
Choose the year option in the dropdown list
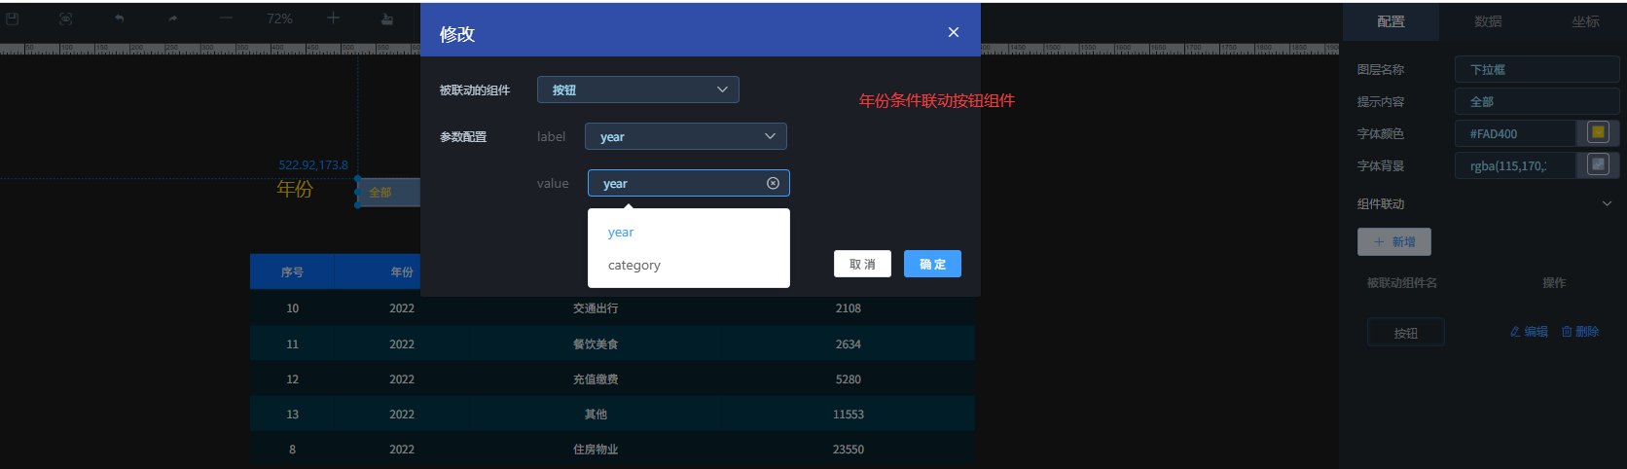[x=621, y=232]
